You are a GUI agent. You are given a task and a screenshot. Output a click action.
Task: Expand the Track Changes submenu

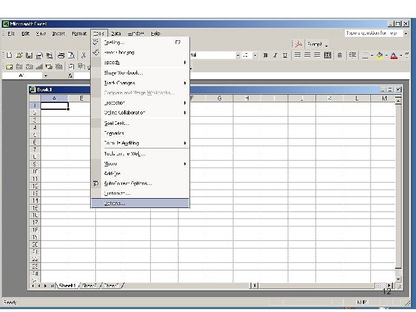pyautogui.click(x=140, y=83)
